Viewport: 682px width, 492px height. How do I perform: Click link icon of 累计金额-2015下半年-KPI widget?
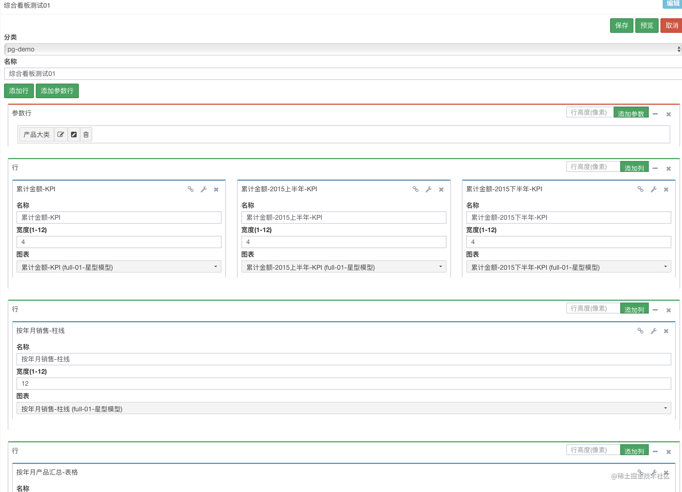click(640, 189)
